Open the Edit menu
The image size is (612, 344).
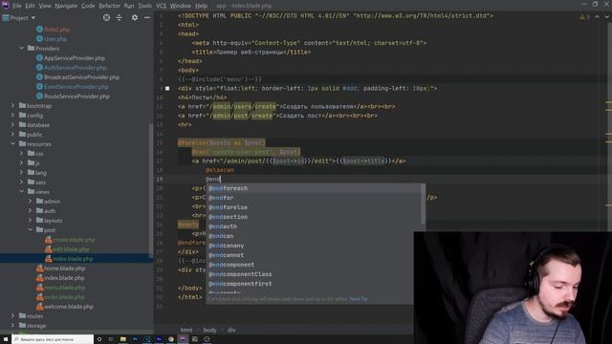[x=30, y=6]
